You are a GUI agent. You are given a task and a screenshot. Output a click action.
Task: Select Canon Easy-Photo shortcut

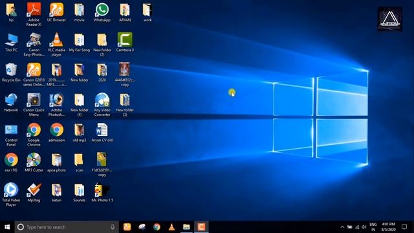point(34,45)
